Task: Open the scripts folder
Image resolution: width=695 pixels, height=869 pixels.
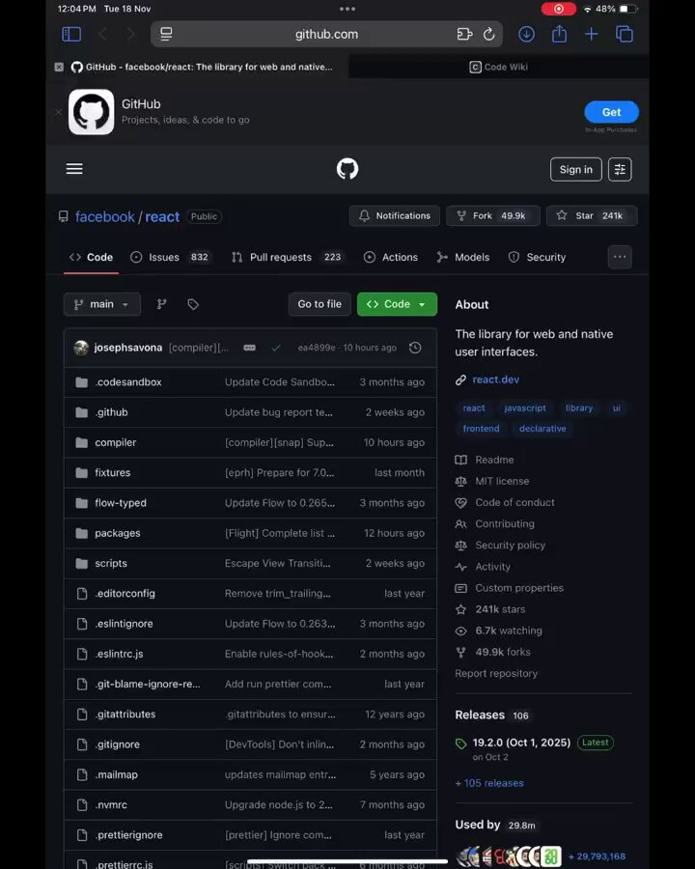Action: 111,563
